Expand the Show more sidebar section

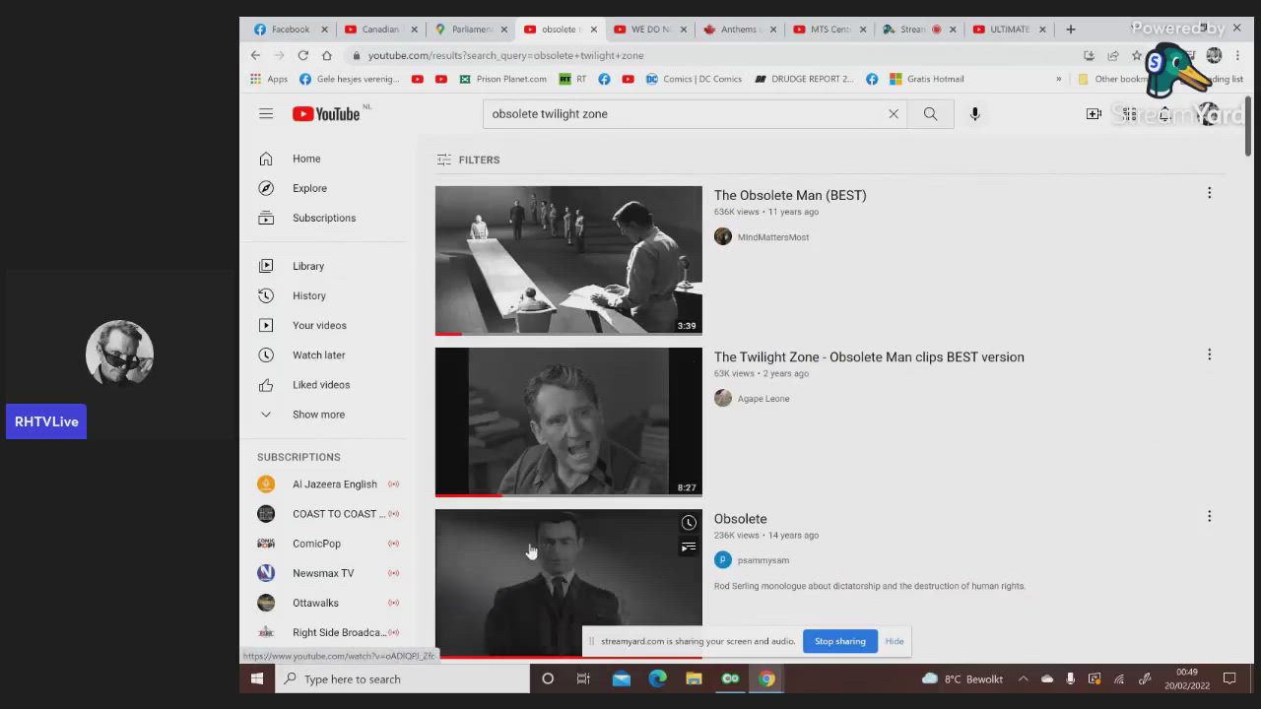point(318,415)
